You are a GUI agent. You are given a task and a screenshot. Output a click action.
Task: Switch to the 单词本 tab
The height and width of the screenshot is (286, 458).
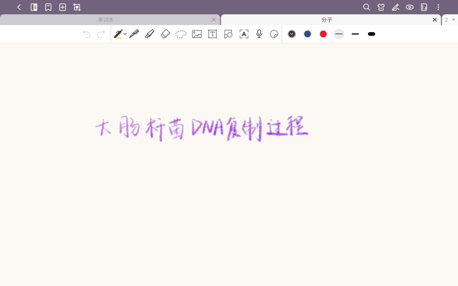(x=106, y=20)
